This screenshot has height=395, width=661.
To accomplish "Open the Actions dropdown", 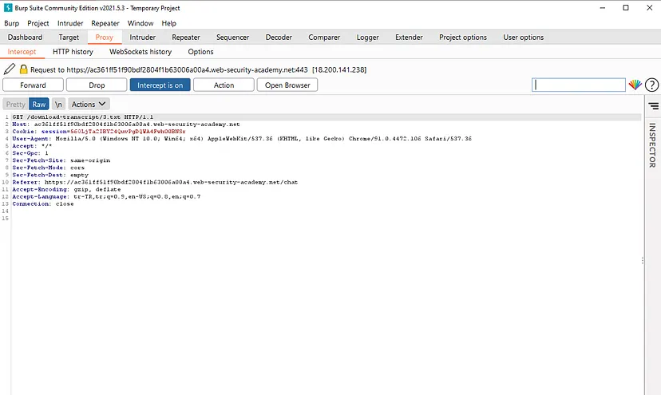I will coord(89,104).
